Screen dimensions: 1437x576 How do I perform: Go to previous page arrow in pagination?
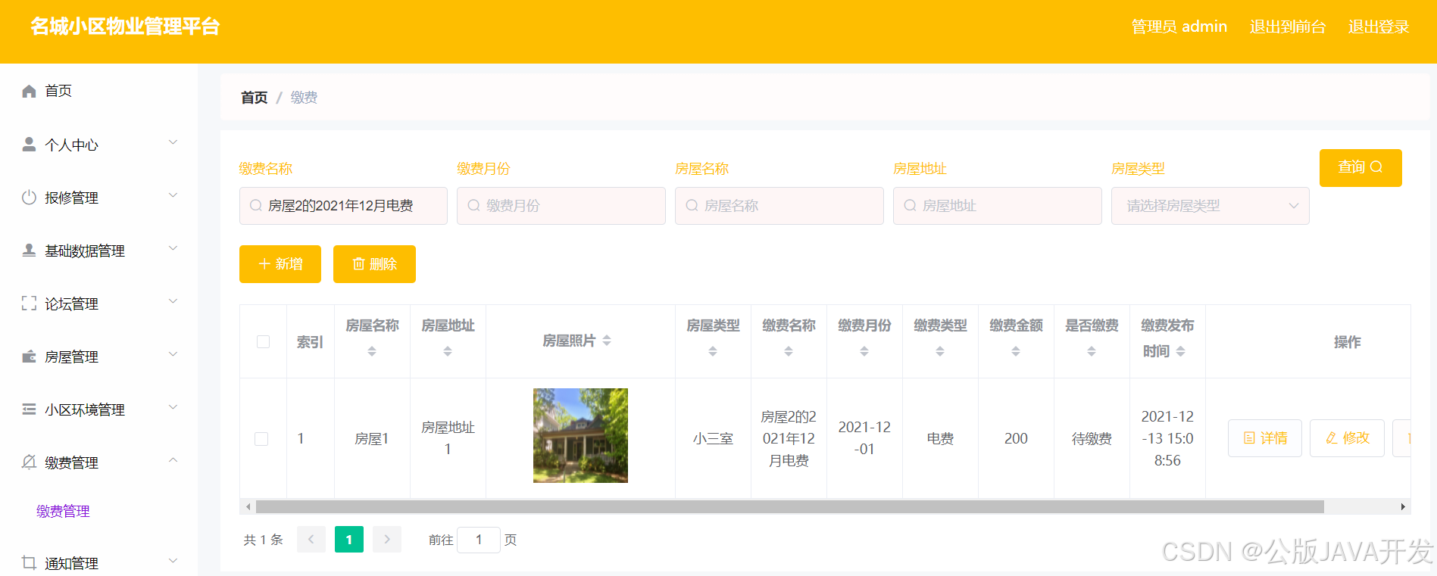coord(311,540)
